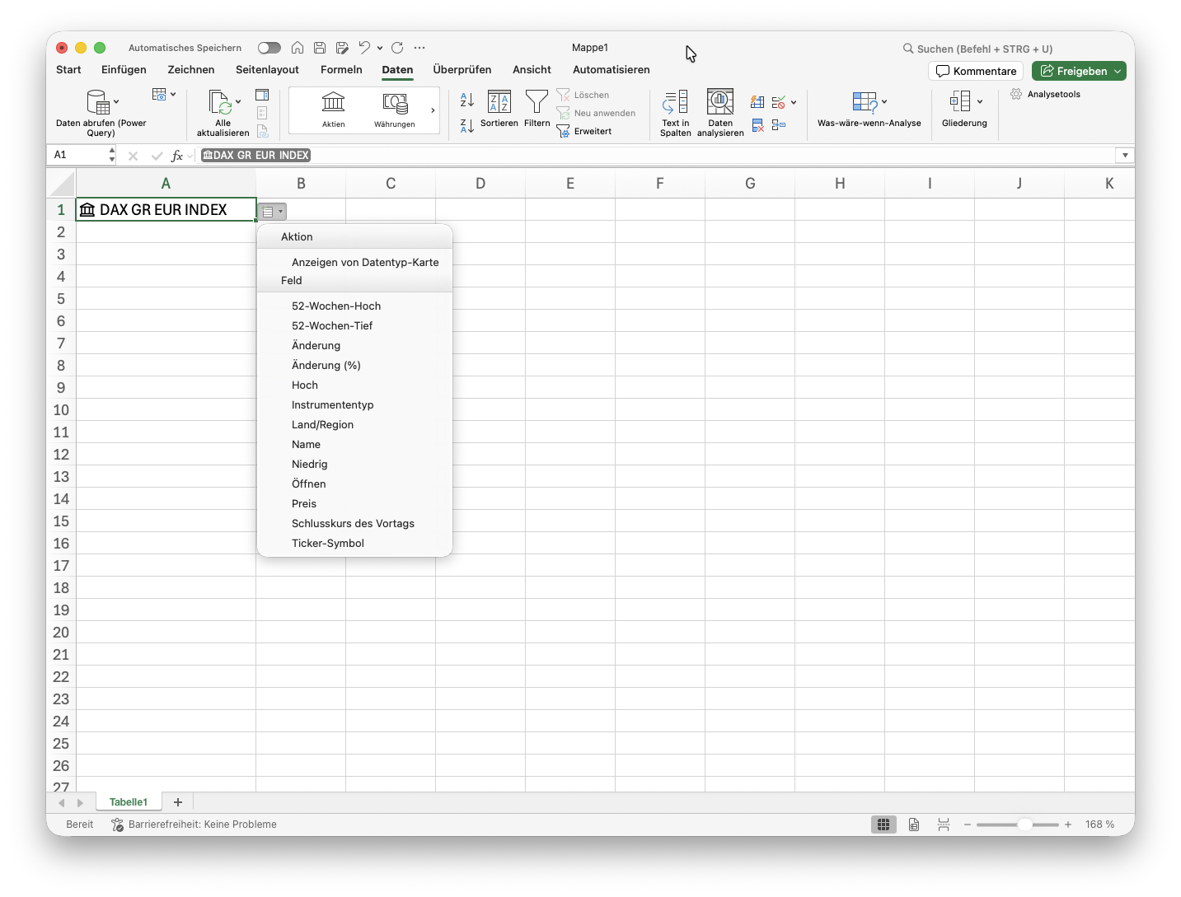The image size is (1181, 897).
Task: Toggle the Filtern funnel
Action: point(537,109)
